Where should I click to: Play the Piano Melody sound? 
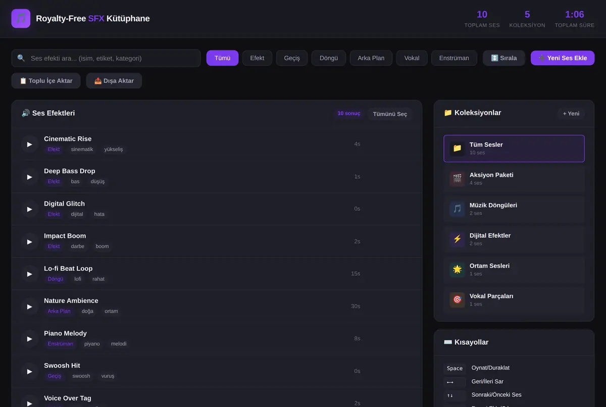coord(30,339)
